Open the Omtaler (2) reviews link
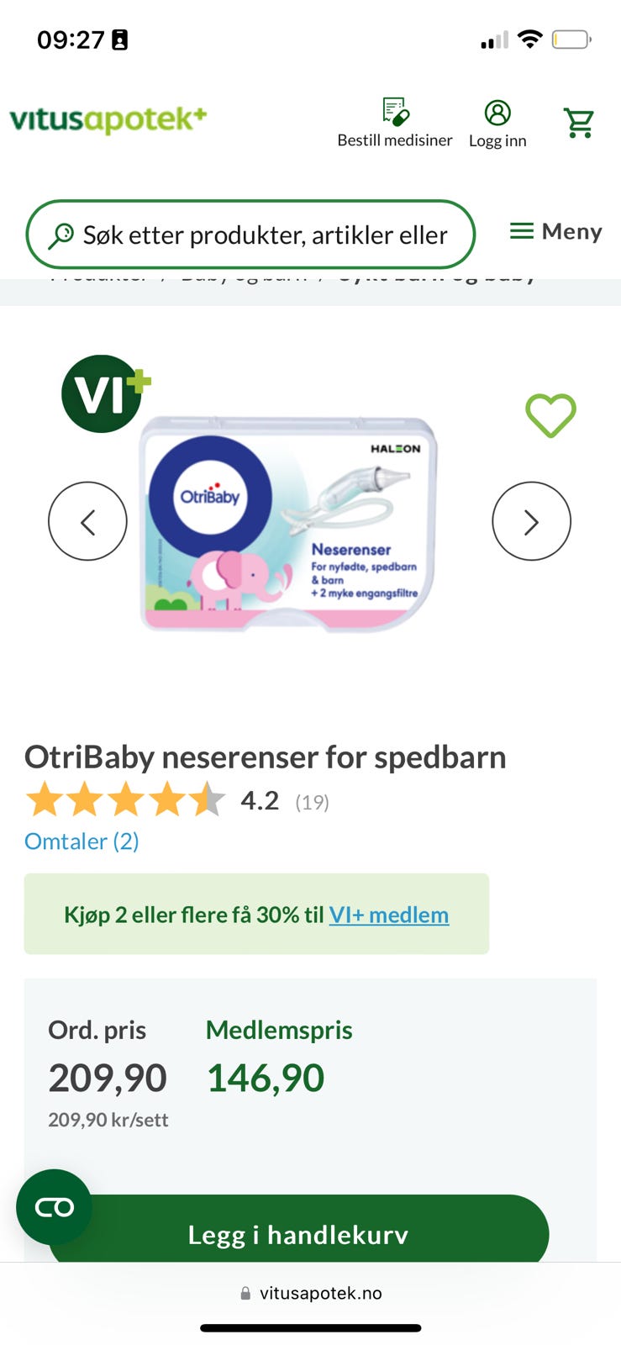621x1345 pixels. pos(82,841)
